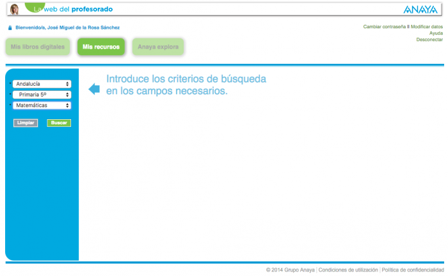Open the Matemáticas subject dropdown
This screenshot has width=448, height=276.
pyautogui.click(x=42, y=106)
